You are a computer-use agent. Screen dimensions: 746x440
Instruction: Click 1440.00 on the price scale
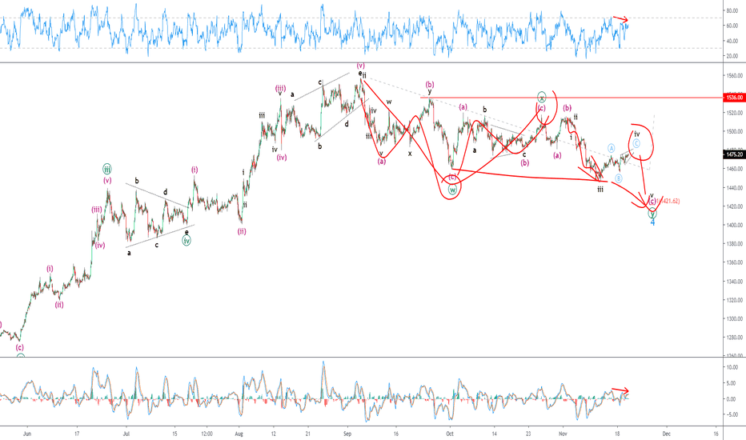[735, 188]
